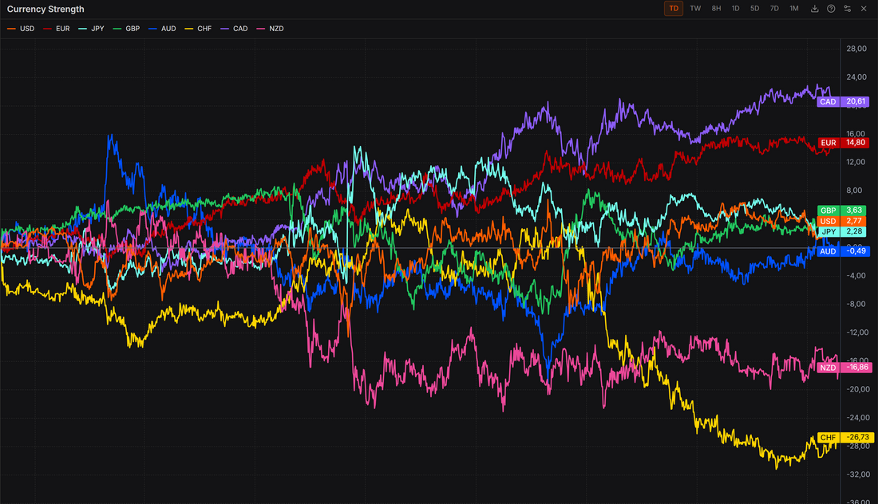The width and height of the screenshot is (878, 504).
Task: Switch to the 8H timeframe
Action: pos(716,9)
